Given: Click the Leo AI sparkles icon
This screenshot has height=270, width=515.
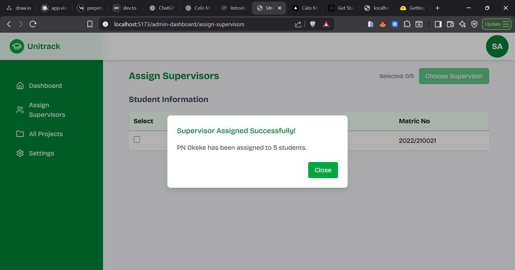Looking at the screenshot, I should (463, 24).
